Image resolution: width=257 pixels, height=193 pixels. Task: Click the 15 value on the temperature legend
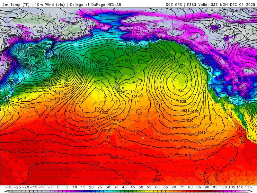tap(83, 187)
